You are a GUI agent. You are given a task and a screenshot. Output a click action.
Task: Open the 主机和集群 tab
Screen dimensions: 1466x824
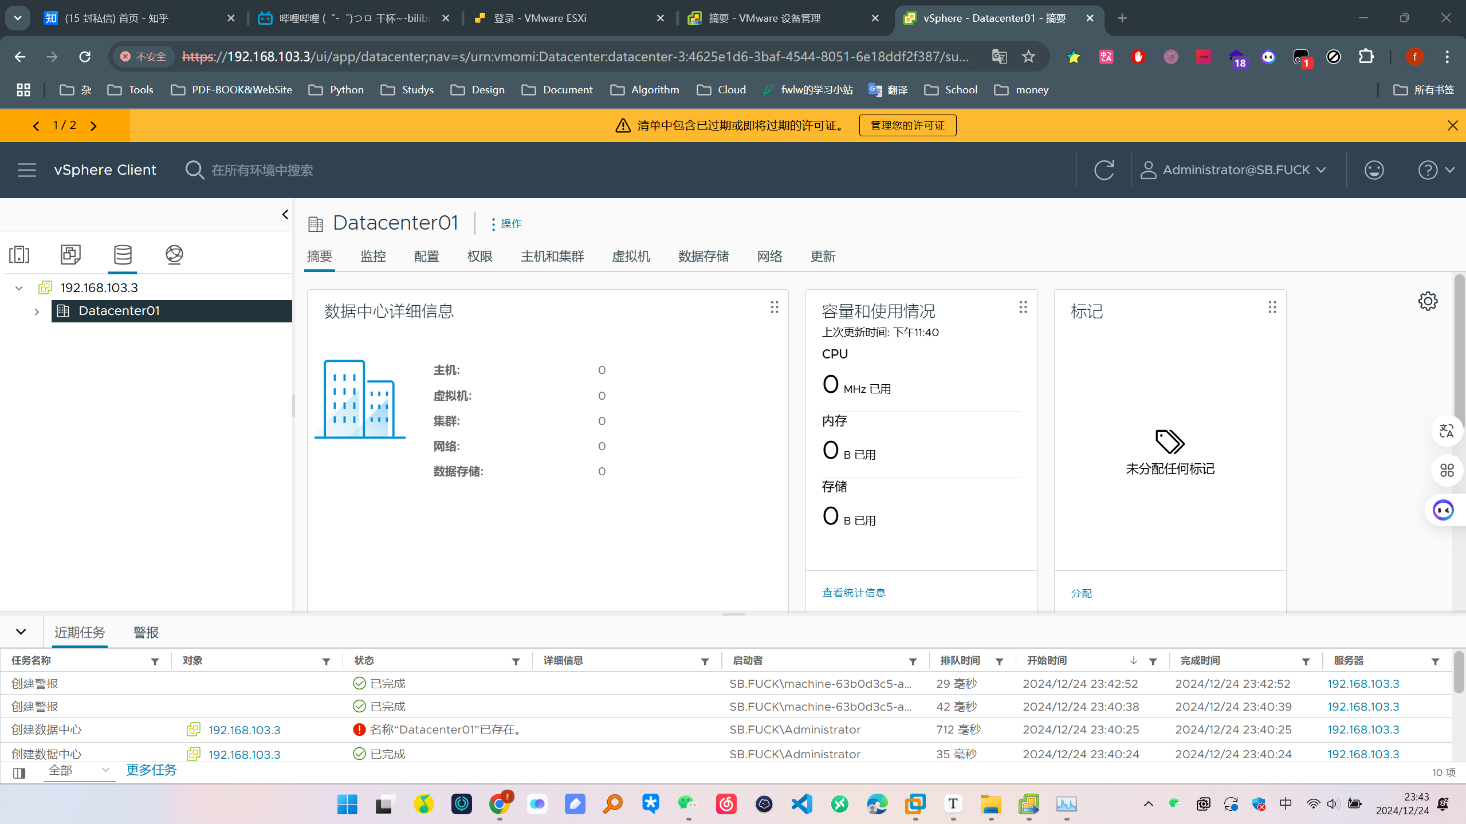[x=552, y=257]
